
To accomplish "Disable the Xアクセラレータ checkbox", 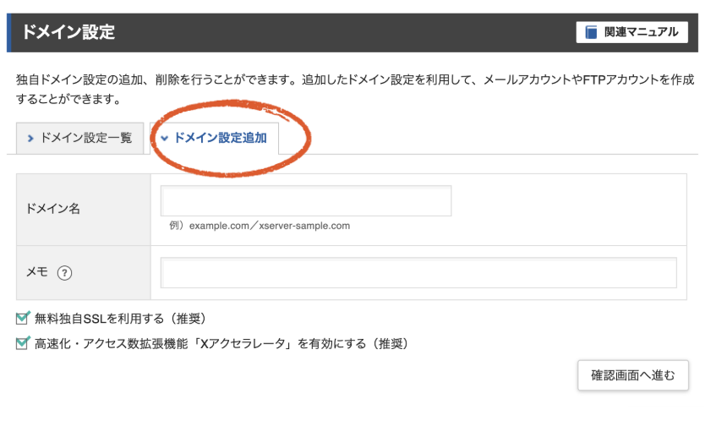I will (x=23, y=343).
